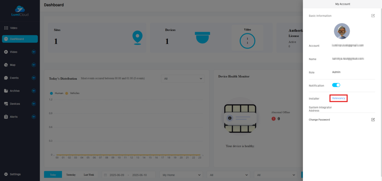The image size is (382, 181).
Task: Click the Basic Information edit icon
Action: click(x=373, y=16)
